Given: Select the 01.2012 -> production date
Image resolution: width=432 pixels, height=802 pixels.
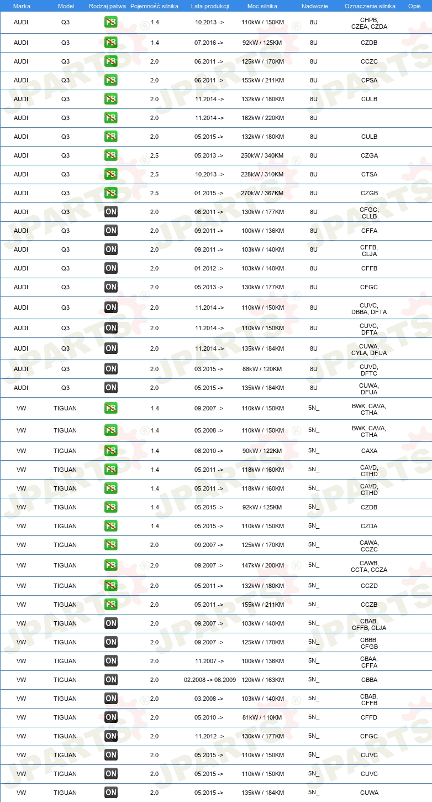Looking at the screenshot, I should pos(209,268).
